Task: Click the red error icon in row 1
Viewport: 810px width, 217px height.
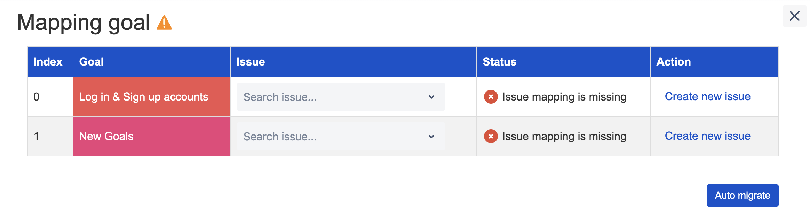Action: tap(491, 136)
